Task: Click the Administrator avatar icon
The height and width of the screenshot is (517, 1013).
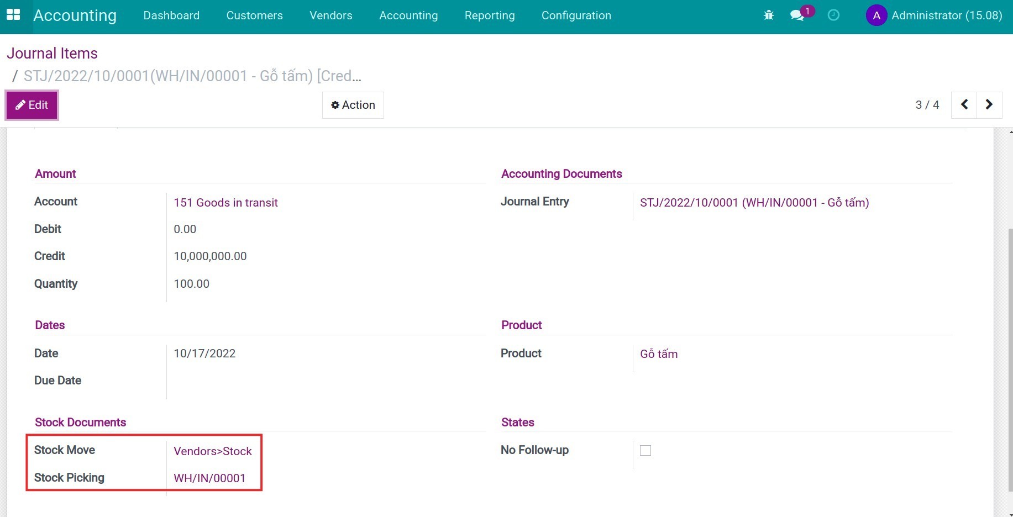Action: click(x=876, y=15)
